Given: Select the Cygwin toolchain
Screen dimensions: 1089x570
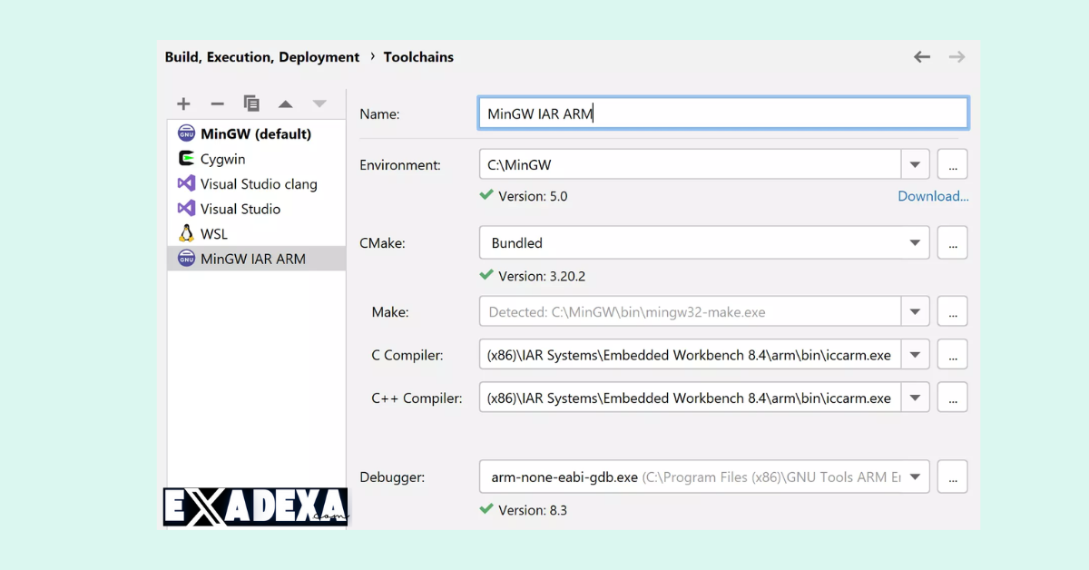Looking at the screenshot, I should click(x=222, y=159).
